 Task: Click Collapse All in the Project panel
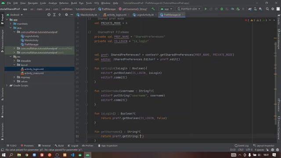click(60, 14)
